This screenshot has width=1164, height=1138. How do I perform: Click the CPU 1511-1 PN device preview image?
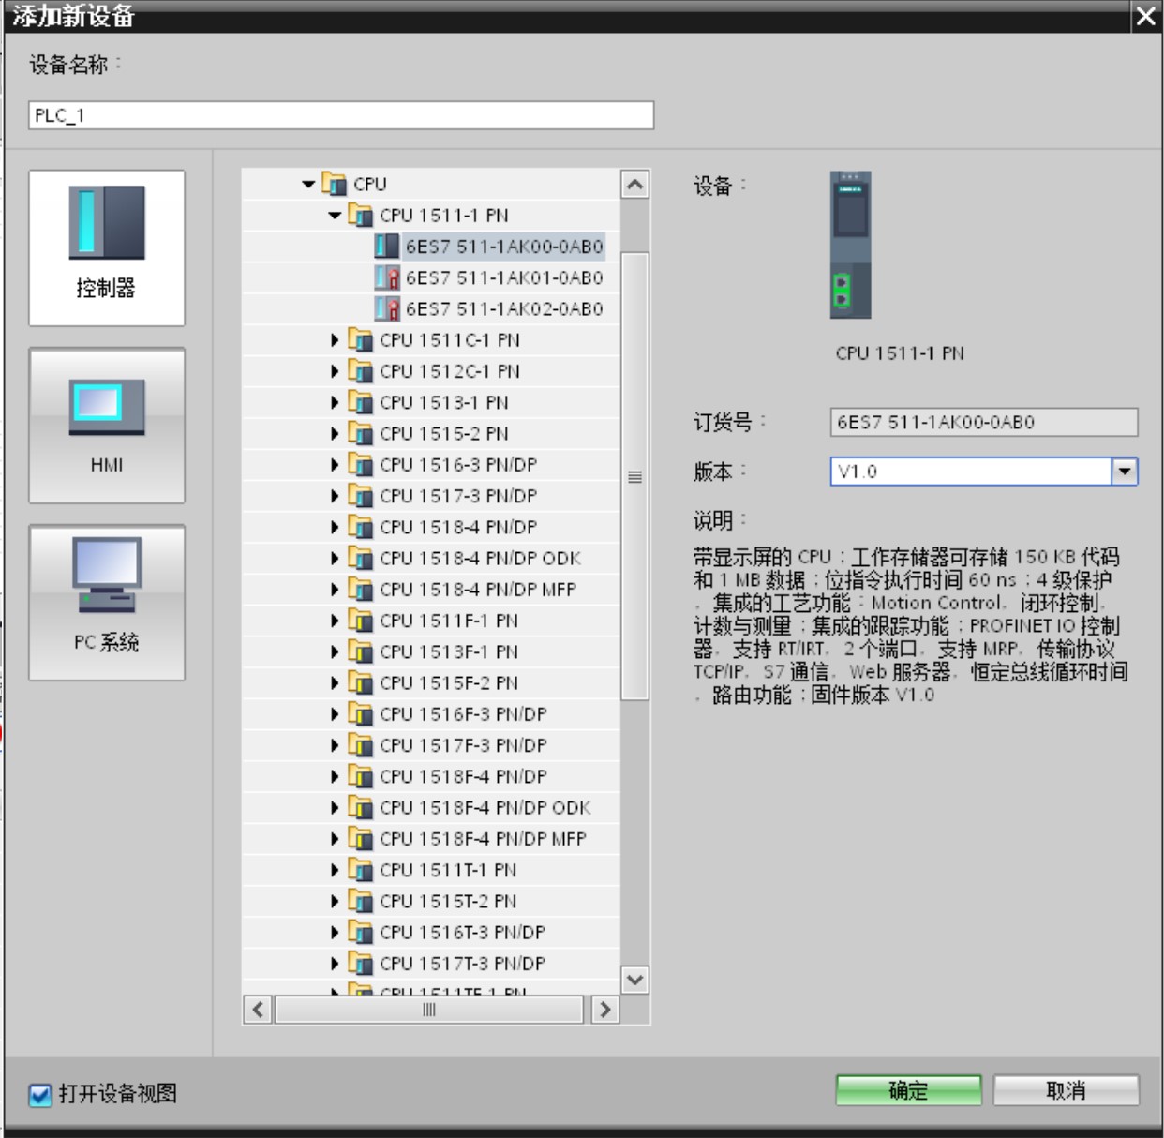(x=851, y=245)
